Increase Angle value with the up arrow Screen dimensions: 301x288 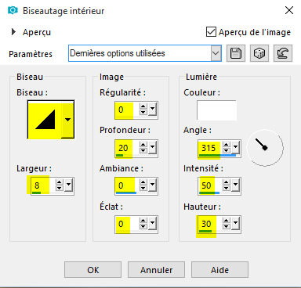pyautogui.click(x=227, y=145)
